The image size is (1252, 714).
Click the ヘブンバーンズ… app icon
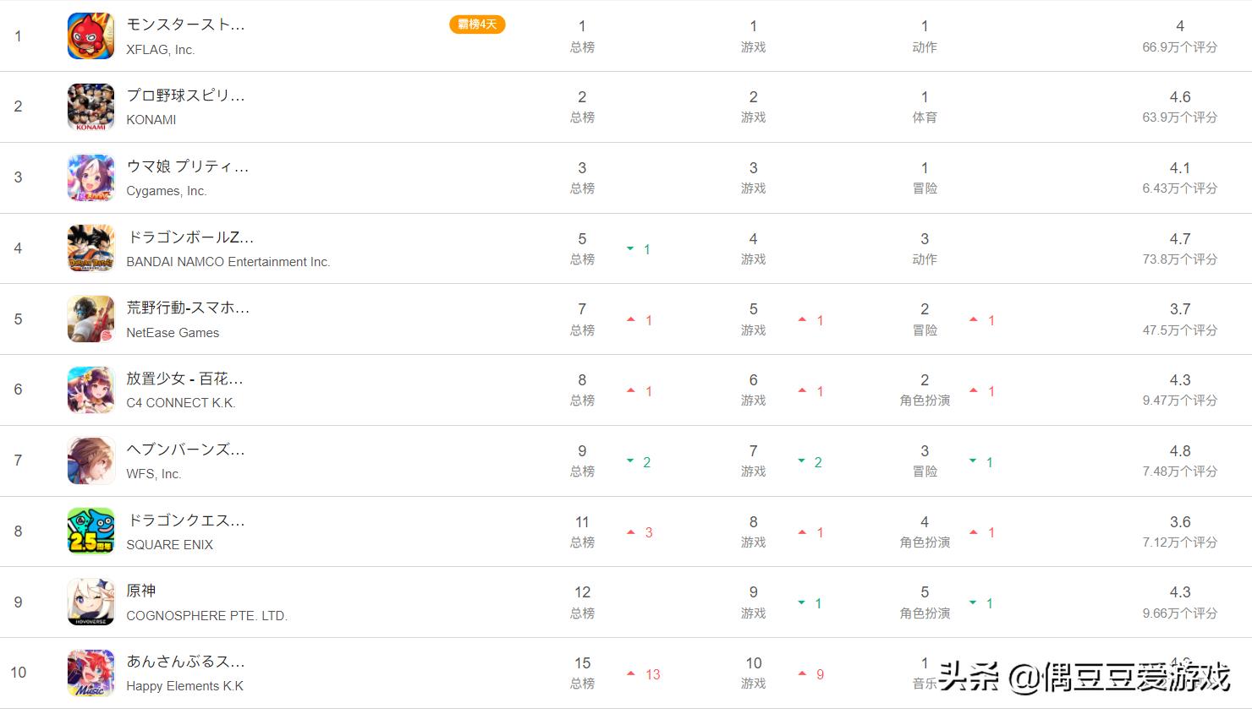click(x=91, y=461)
